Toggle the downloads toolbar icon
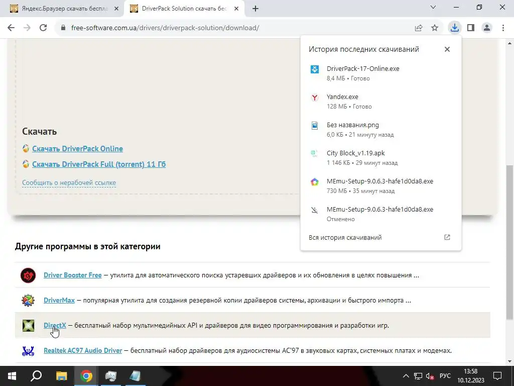Viewport: 514px width, 386px height. pos(454,28)
